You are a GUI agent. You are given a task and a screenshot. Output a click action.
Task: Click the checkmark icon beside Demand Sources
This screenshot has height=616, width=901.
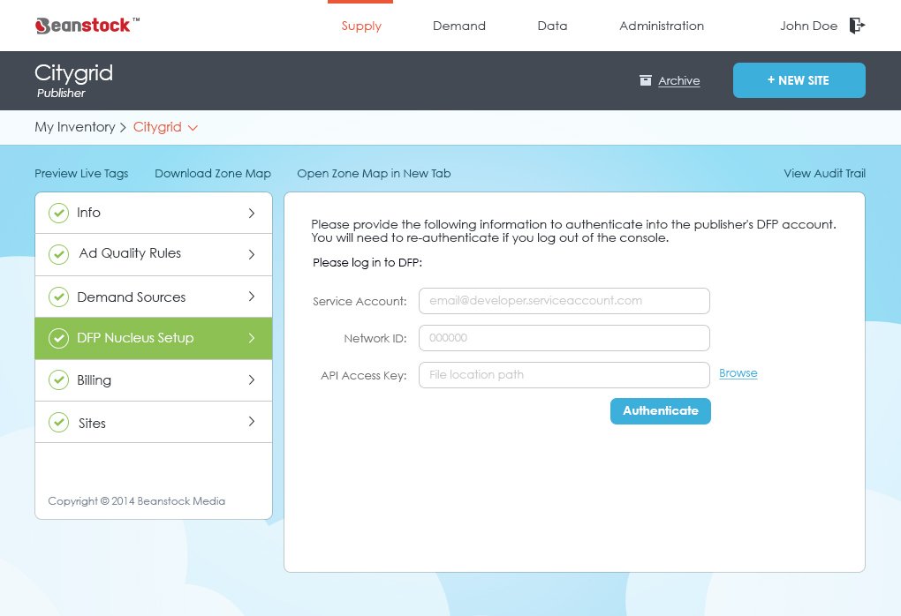[58, 297]
